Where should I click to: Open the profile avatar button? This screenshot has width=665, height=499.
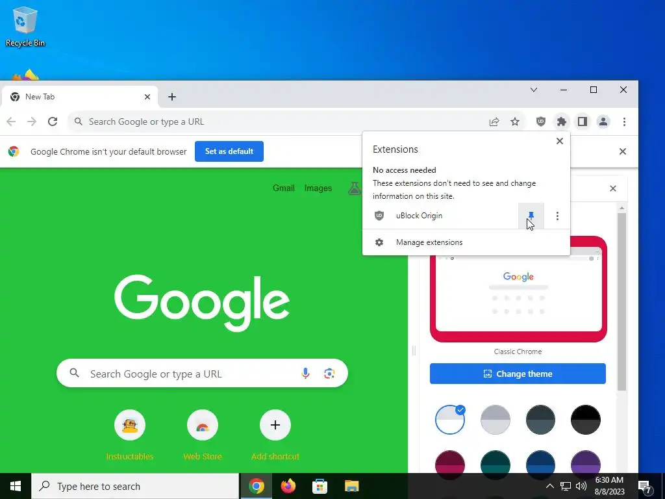[603, 122]
